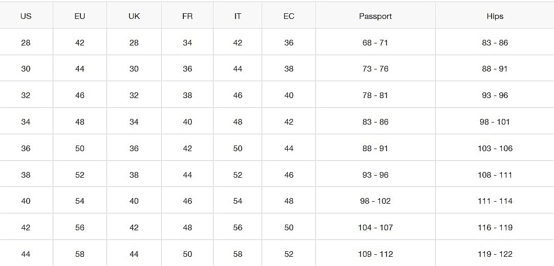The width and height of the screenshot is (554, 266).
Task: Select Passport value 104 - 107
Action: [375, 228]
